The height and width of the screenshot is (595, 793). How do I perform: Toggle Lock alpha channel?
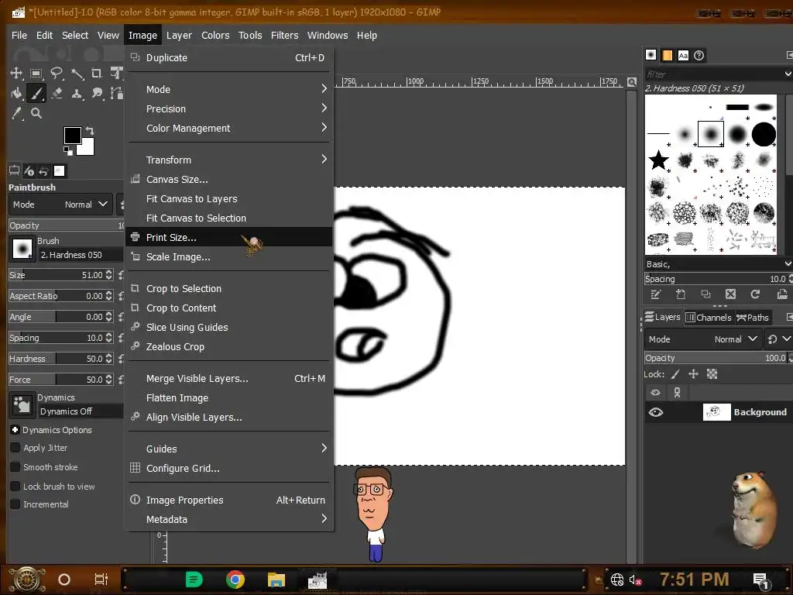[712, 374]
